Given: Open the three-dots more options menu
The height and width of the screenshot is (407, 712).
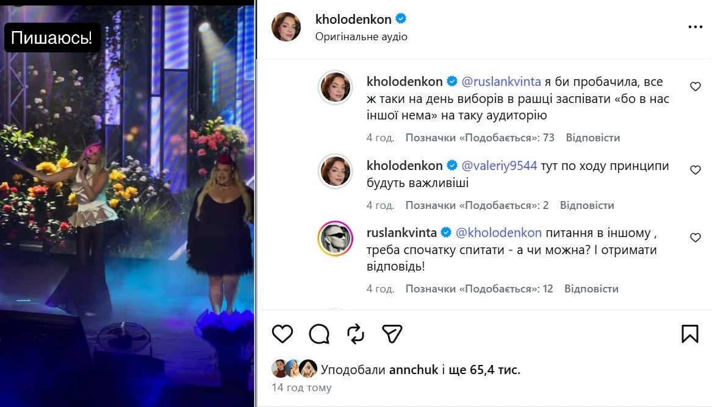Looking at the screenshot, I should (695, 27).
